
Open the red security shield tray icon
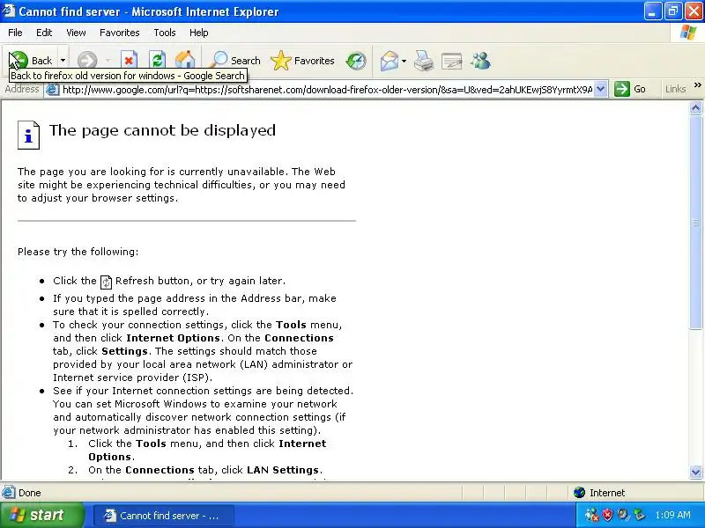608,515
